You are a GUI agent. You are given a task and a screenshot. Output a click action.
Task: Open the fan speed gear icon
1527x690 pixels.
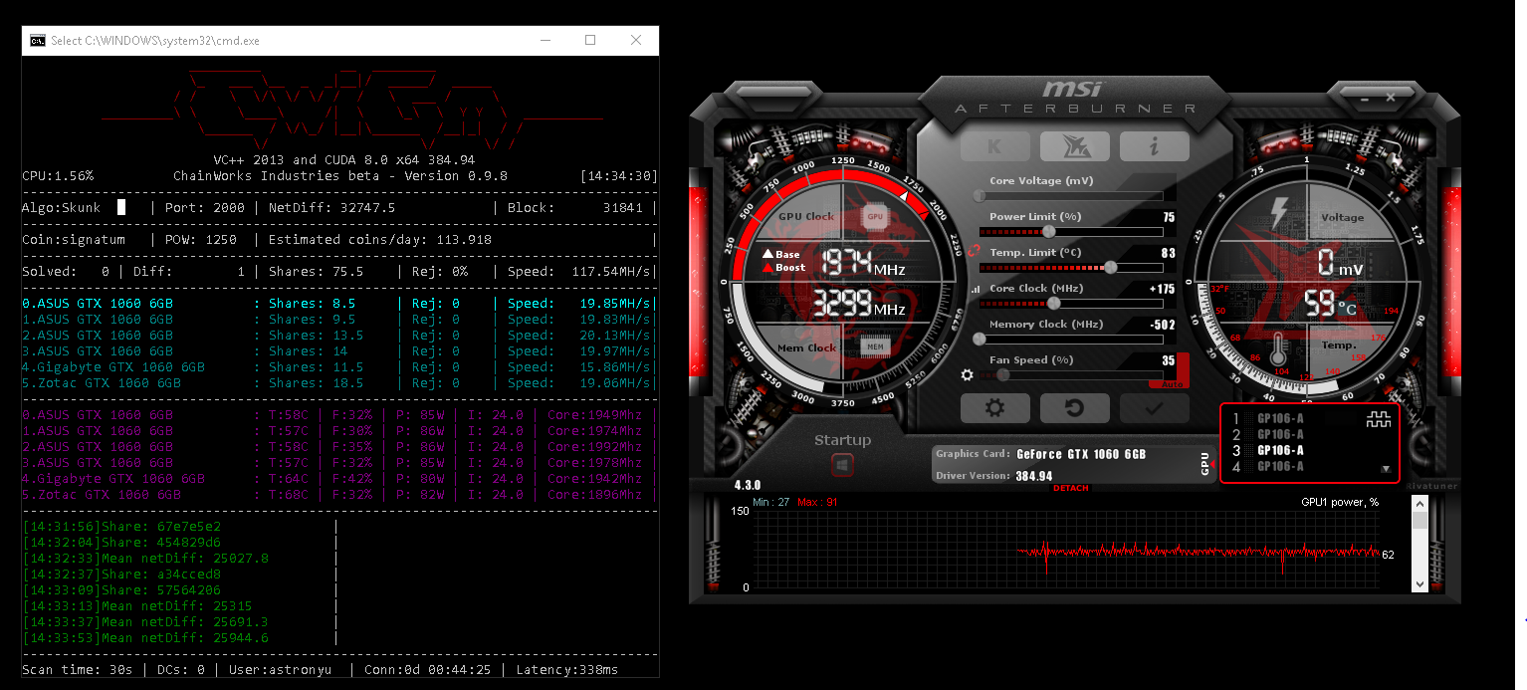[x=967, y=375]
